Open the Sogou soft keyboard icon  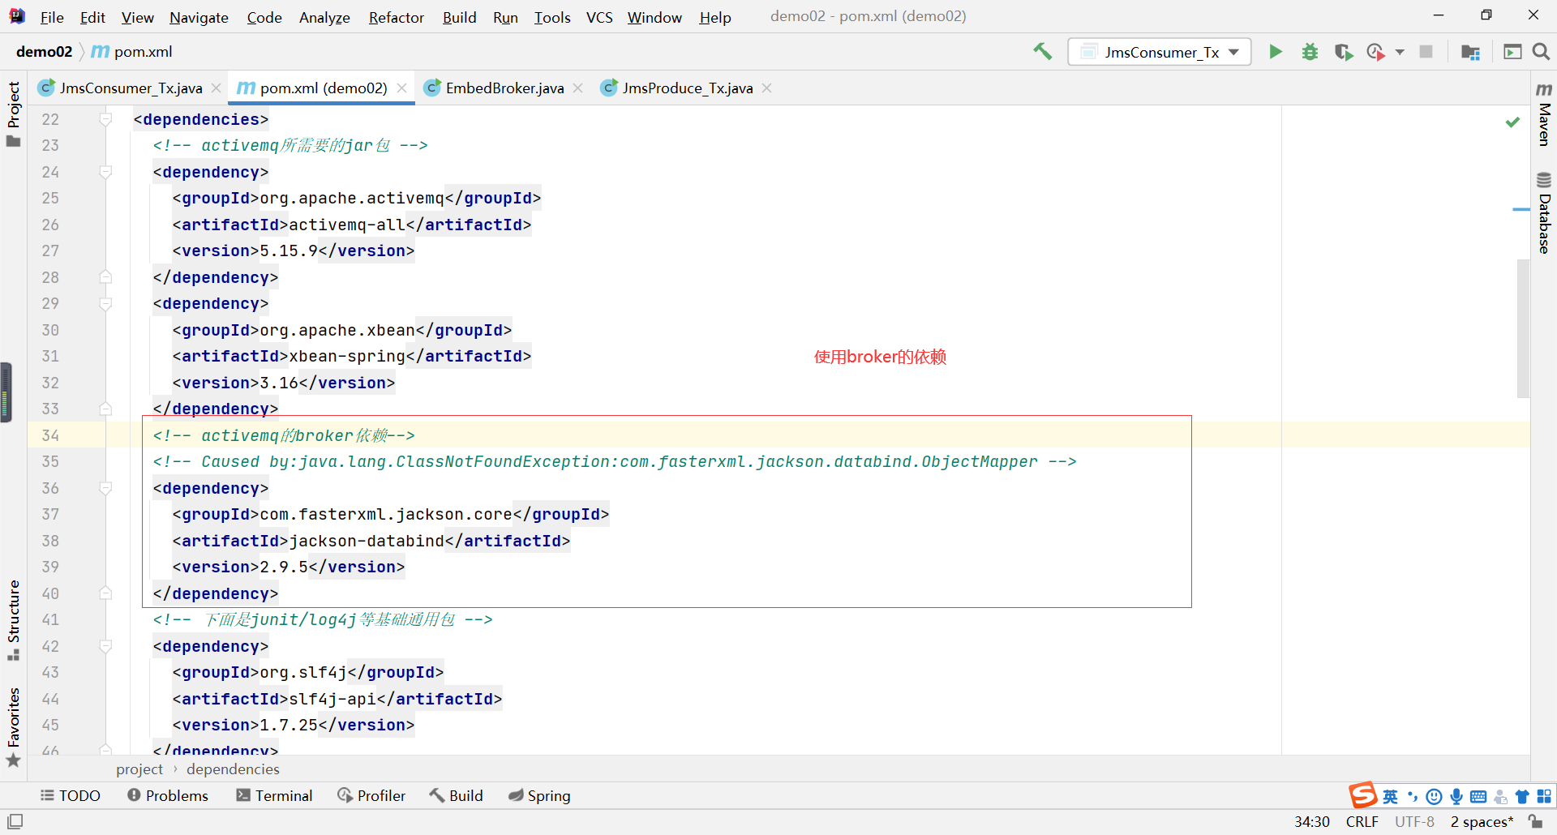[1478, 796]
